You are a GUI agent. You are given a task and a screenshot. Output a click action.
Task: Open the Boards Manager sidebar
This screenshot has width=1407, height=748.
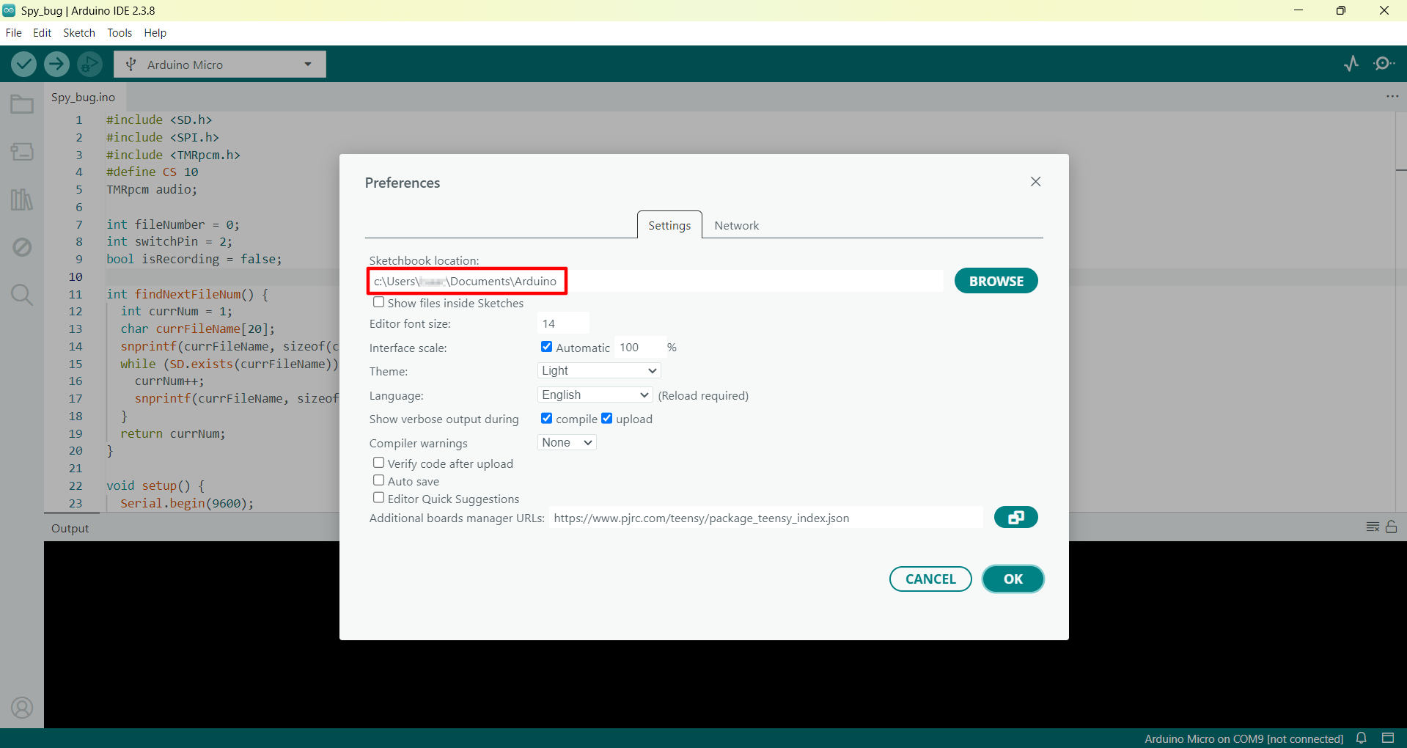[22, 152]
